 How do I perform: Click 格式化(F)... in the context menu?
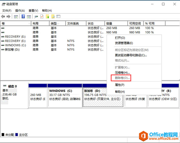122,60
